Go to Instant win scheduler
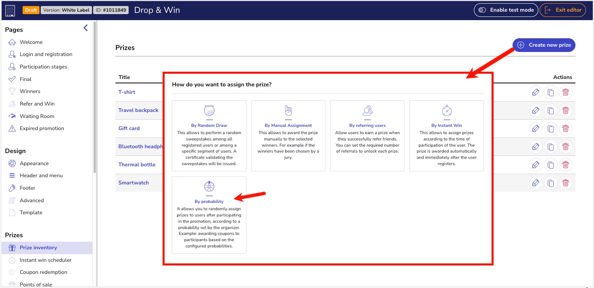 pos(45,260)
